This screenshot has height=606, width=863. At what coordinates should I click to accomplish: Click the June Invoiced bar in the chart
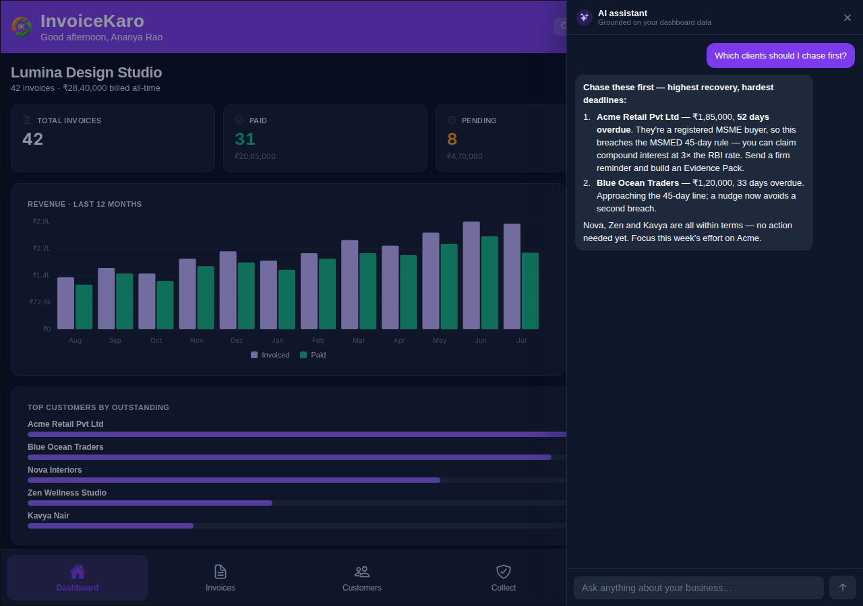(471, 275)
